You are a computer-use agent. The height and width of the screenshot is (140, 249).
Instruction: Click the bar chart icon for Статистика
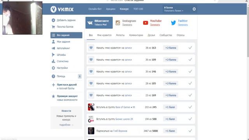(53, 61)
